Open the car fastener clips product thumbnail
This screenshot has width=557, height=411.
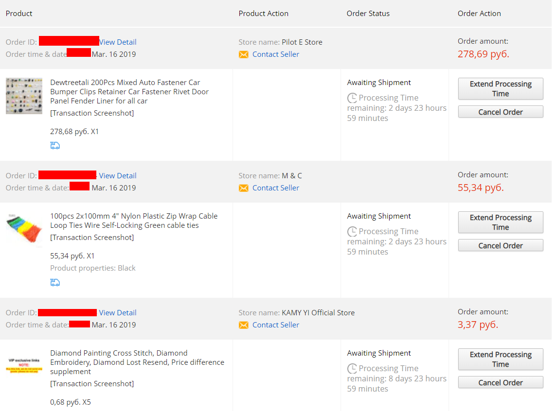(24, 96)
